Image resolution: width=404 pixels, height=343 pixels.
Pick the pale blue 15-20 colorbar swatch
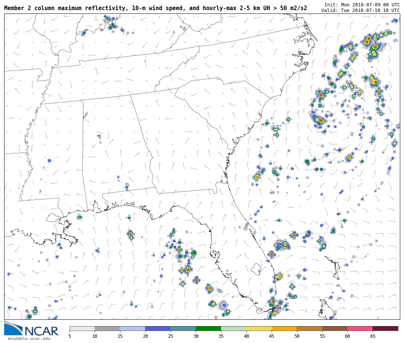pos(132,329)
